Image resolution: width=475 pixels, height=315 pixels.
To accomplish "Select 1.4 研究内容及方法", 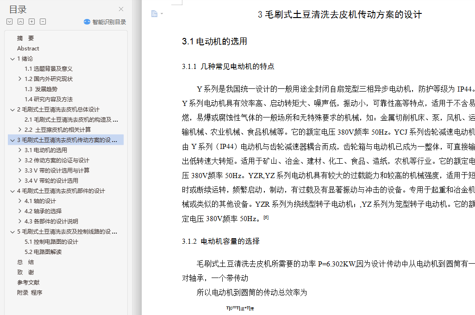I will coord(49,99).
